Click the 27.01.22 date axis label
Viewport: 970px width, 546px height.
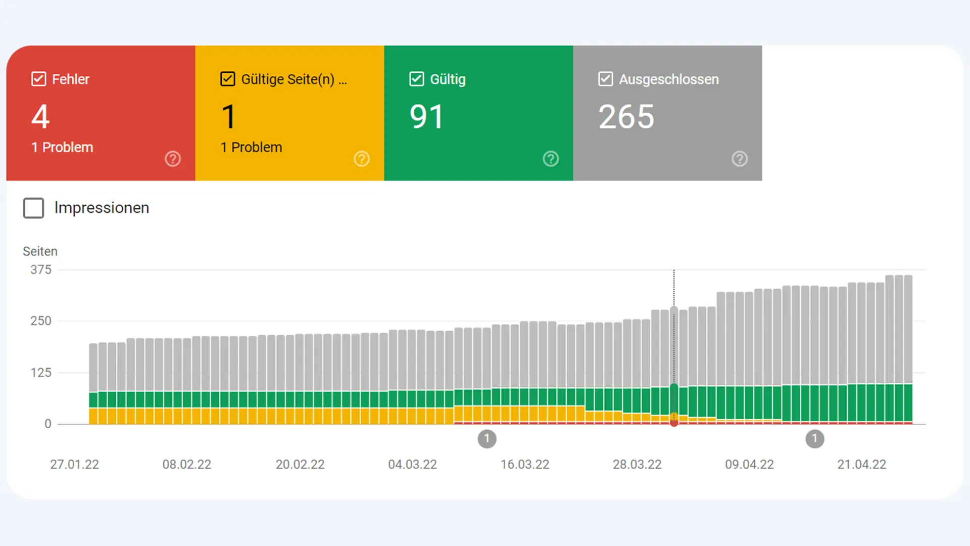click(75, 464)
